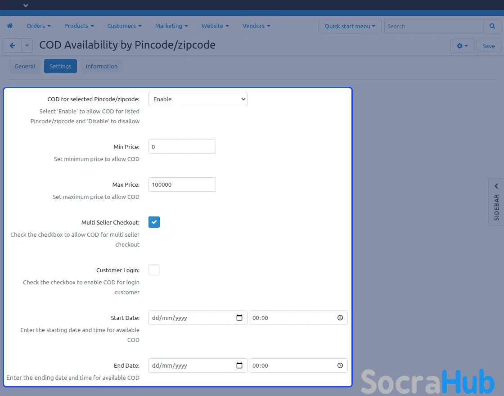Open the Orders menu
Viewport: 504px width, 396px height.
38,26
